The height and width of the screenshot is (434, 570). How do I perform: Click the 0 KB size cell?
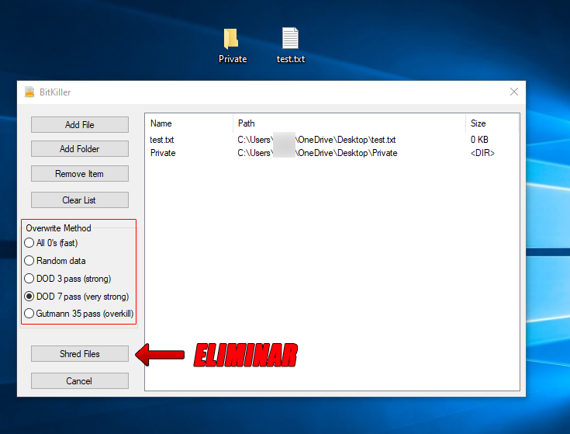point(479,140)
